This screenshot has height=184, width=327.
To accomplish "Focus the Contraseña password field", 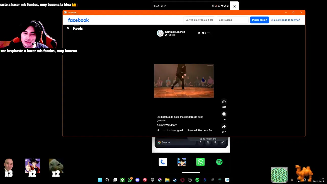I will (x=232, y=20).
